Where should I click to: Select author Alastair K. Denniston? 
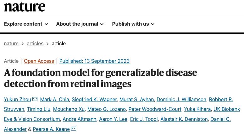[x=185, y=119]
